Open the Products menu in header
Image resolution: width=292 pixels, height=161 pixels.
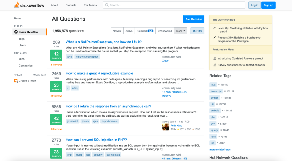coord(71,5)
